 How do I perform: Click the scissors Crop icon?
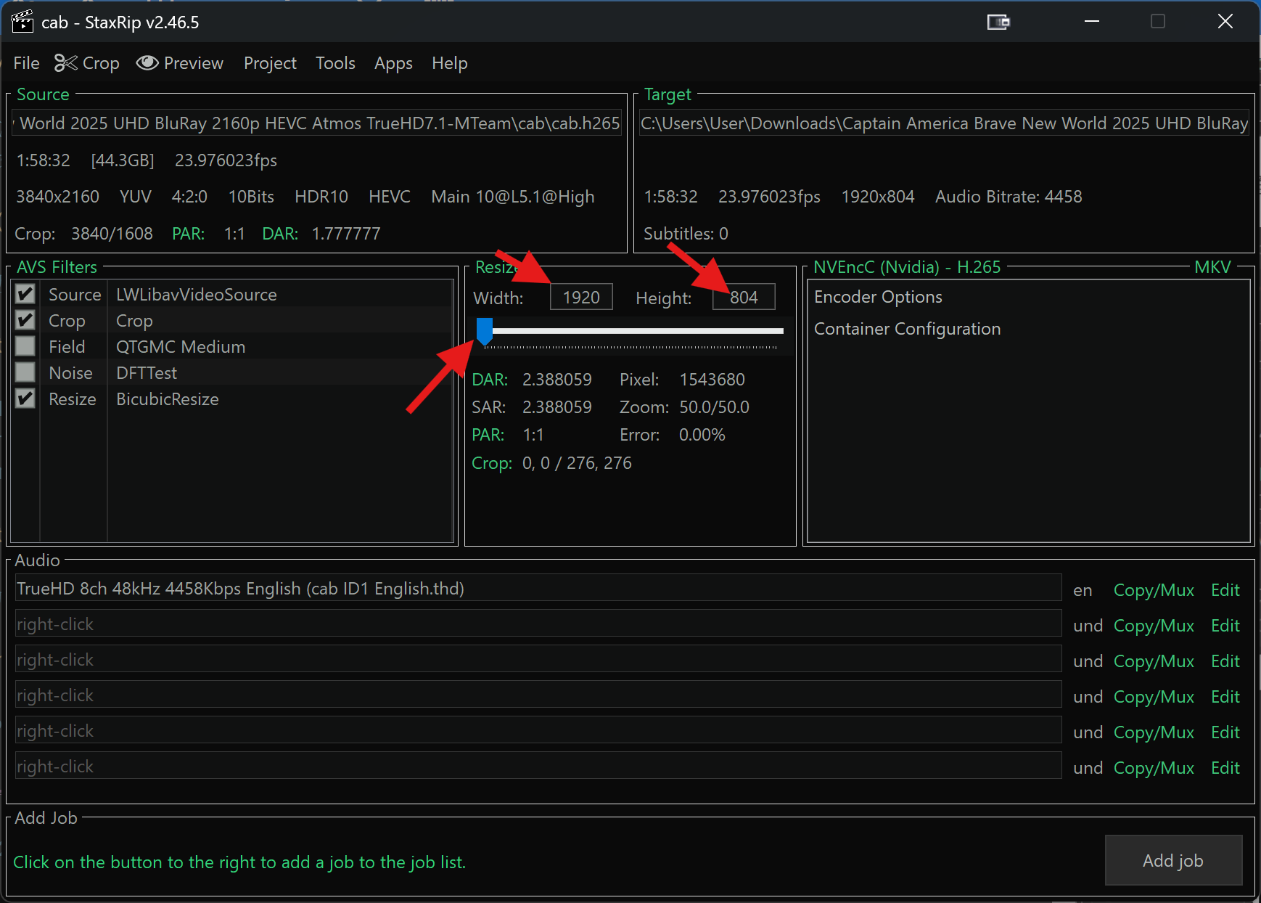[66, 63]
